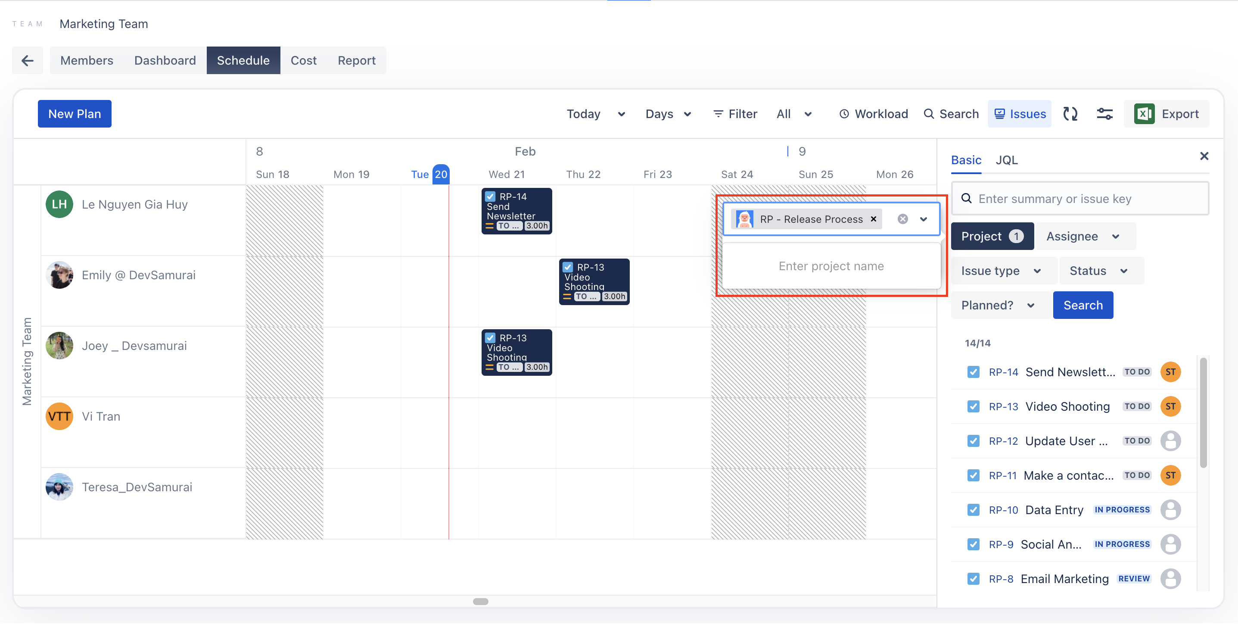
Task: Open the RP-8 issue link
Action: (x=1001, y=580)
